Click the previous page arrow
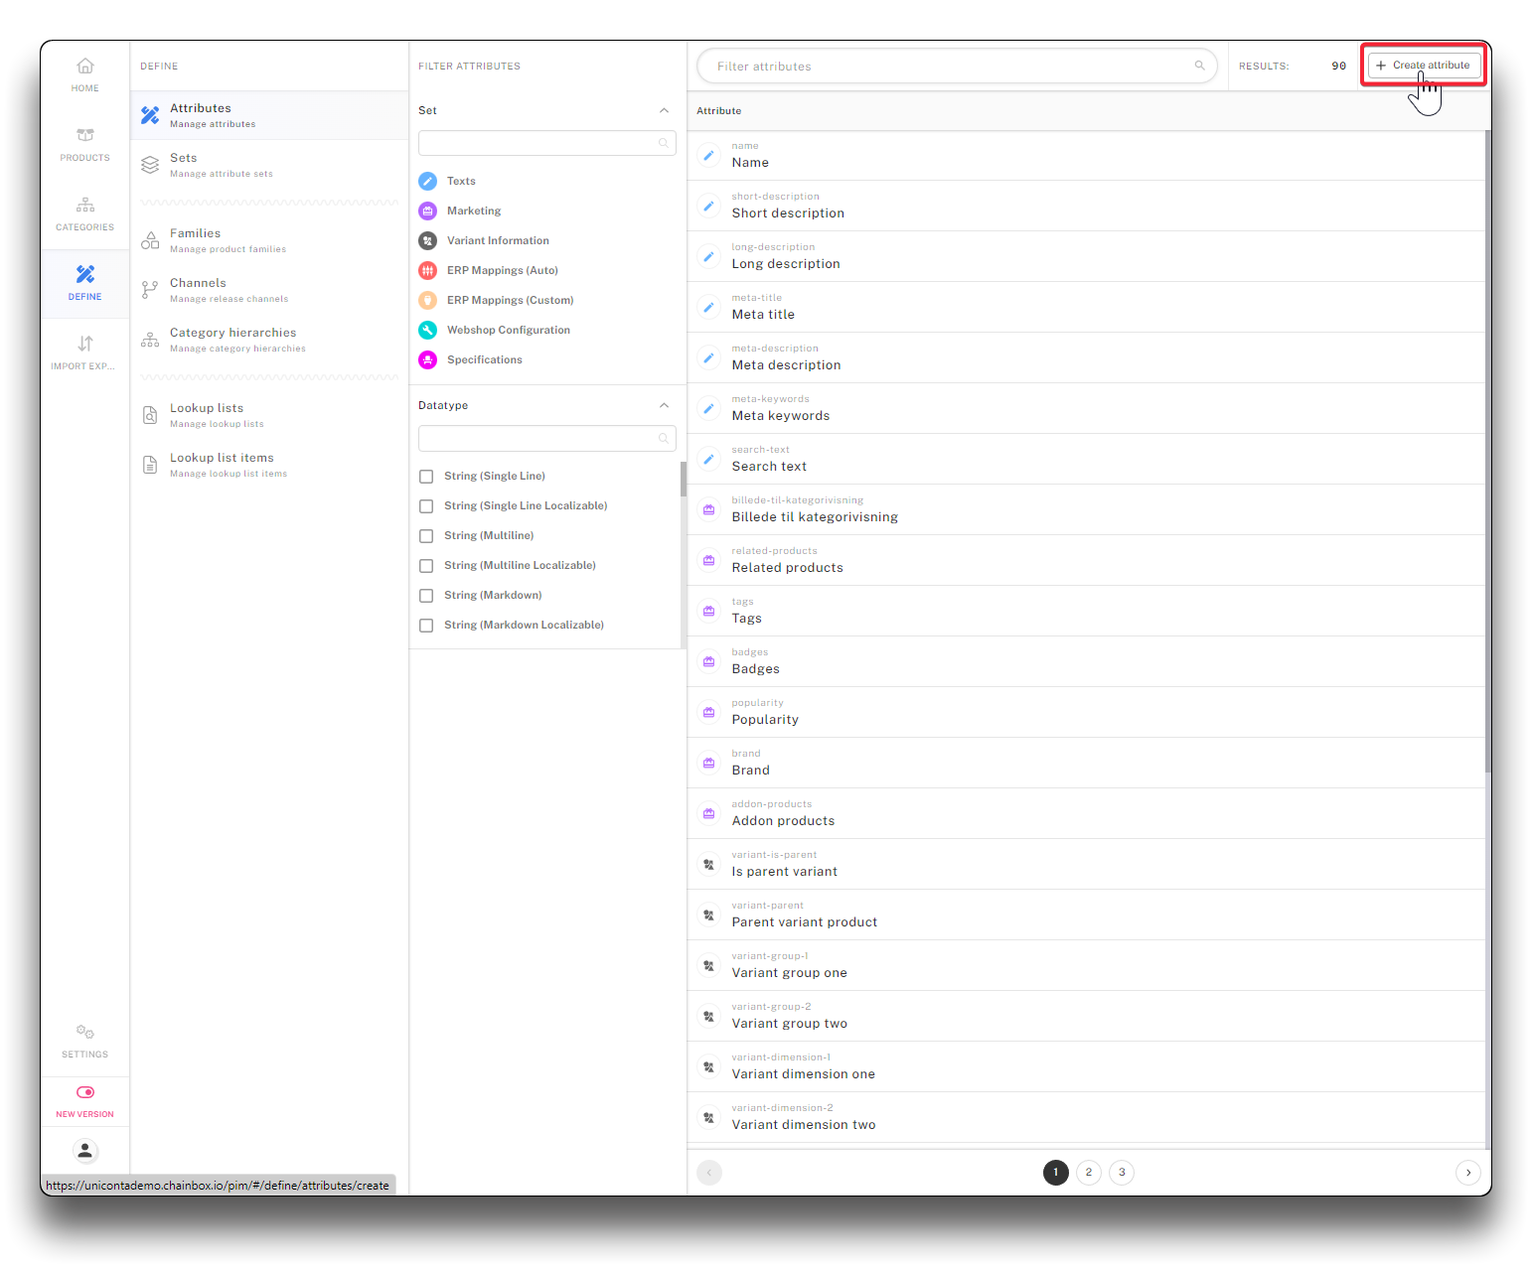Viewport: 1532px width, 1268px height. click(x=709, y=1173)
